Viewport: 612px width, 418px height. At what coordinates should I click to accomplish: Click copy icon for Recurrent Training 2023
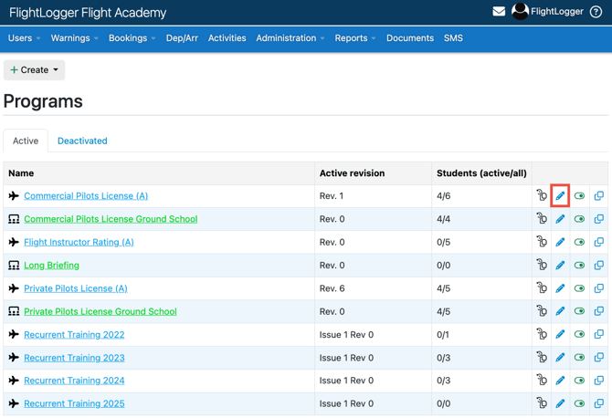coord(598,358)
